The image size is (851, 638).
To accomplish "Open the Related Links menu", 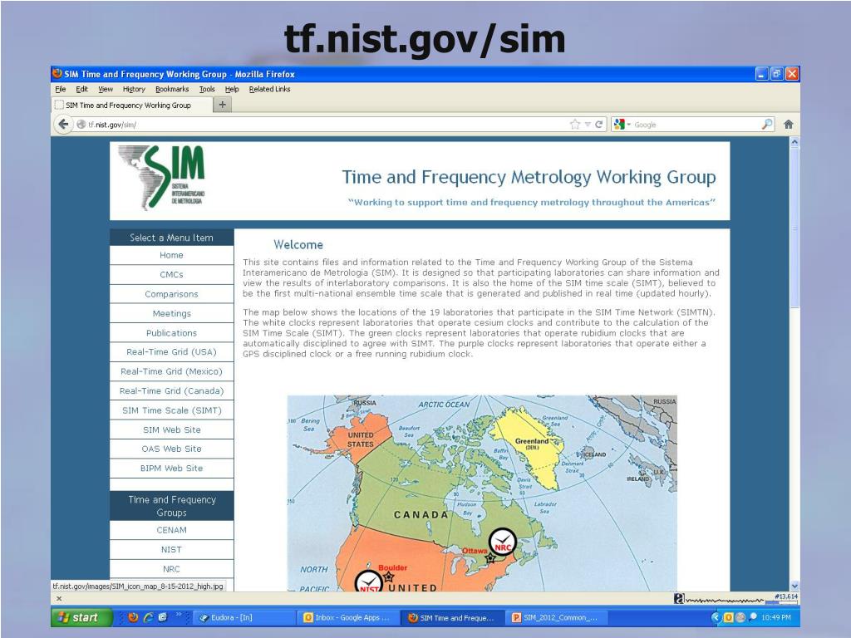I will pos(270,89).
